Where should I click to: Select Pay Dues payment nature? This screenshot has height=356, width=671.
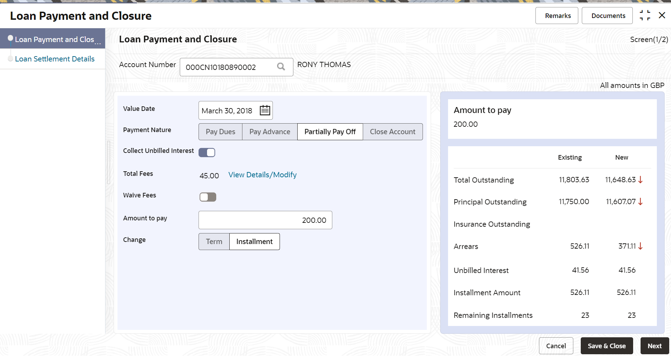(x=220, y=132)
